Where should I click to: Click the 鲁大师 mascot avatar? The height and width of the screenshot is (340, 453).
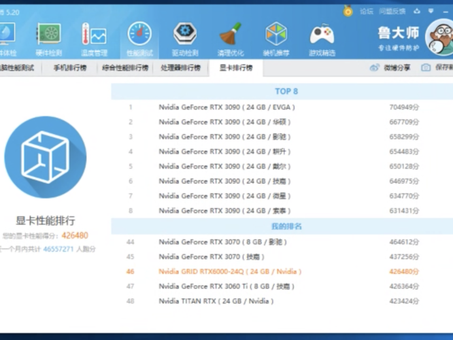[x=439, y=37]
